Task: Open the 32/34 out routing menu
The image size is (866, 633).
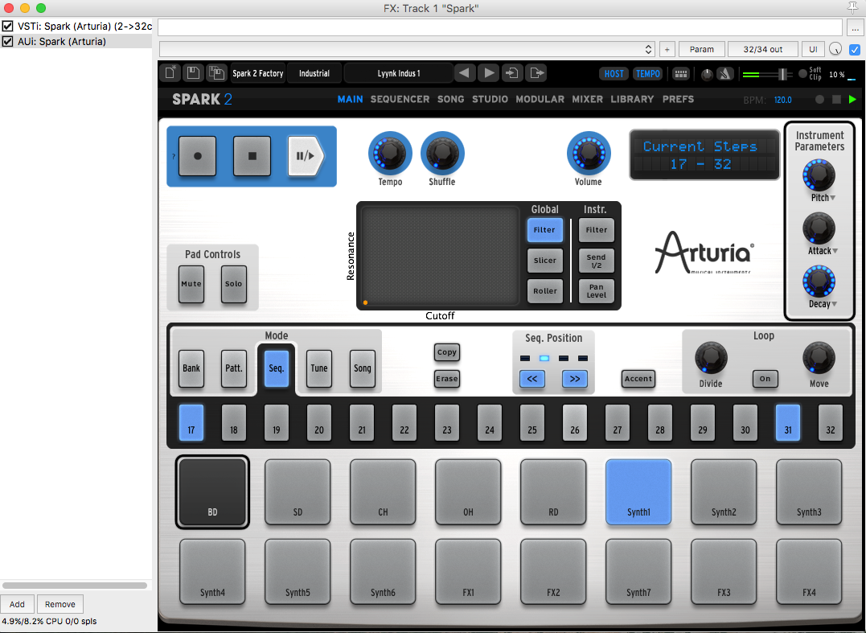Action: [x=763, y=49]
